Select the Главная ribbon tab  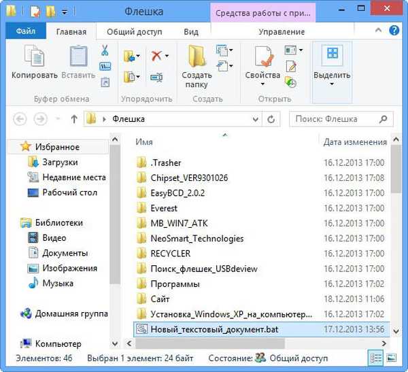(x=71, y=32)
